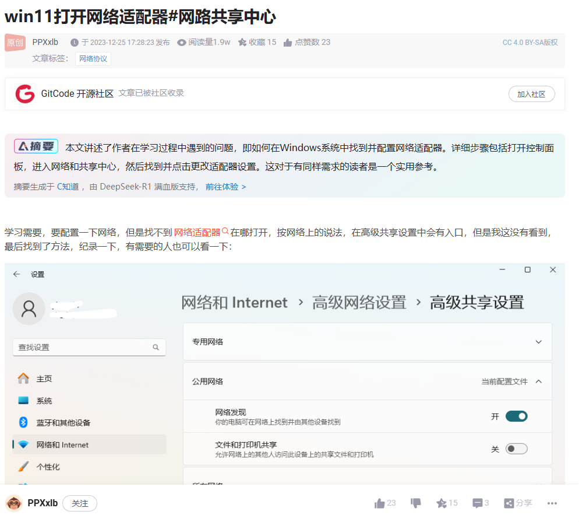The height and width of the screenshot is (522, 579).
Task: Click the 摘要 summary badge
Action: (36, 146)
